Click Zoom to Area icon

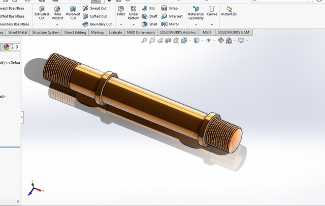tap(152, 40)
